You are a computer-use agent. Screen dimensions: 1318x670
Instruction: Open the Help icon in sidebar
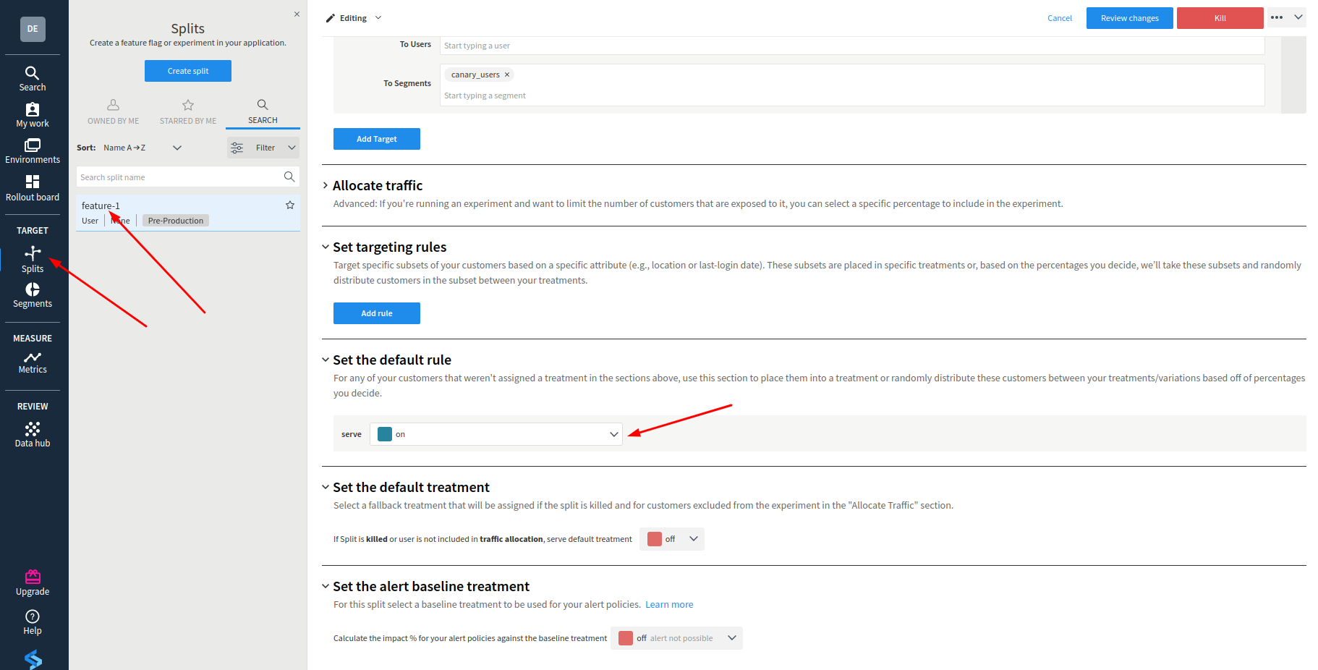click(x=33, y=622)
